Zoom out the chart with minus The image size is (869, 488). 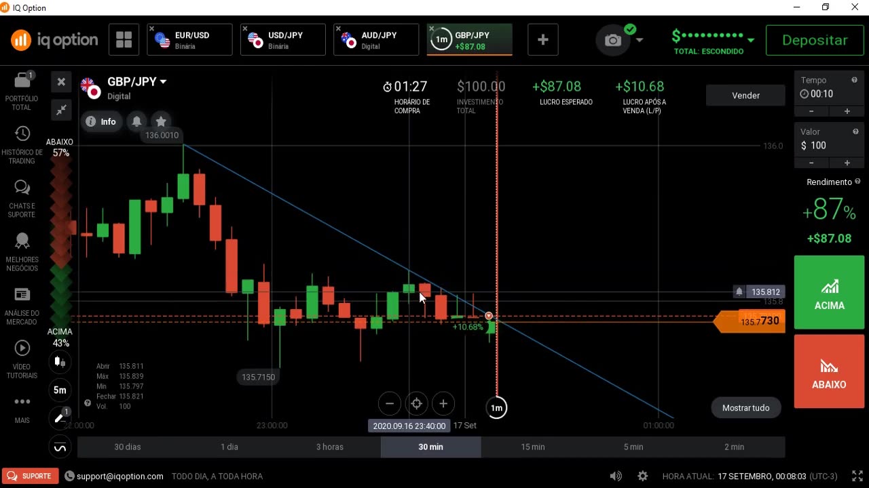[x=390, y=404]
